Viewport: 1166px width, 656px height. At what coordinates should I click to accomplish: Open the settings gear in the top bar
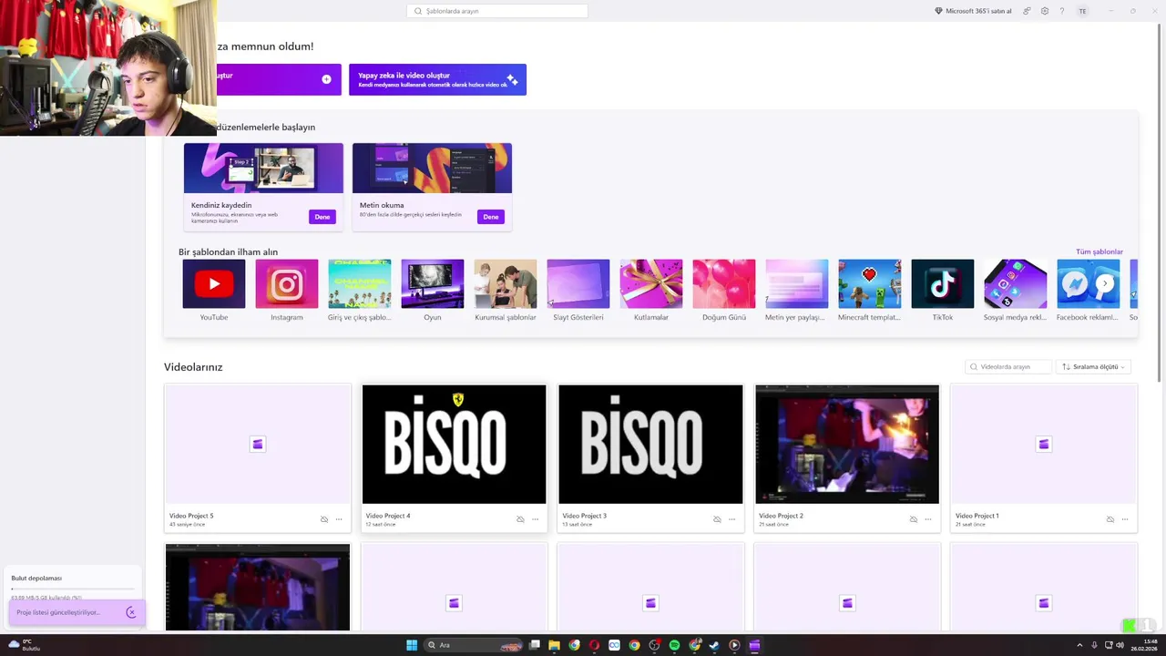click(1045, 11)
